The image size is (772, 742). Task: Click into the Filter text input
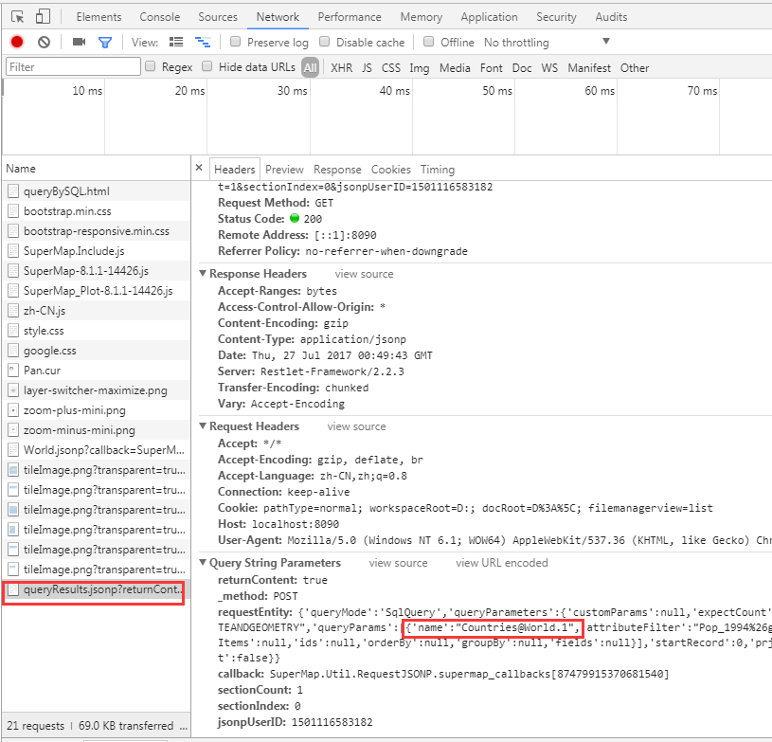[x=73, y=67]
